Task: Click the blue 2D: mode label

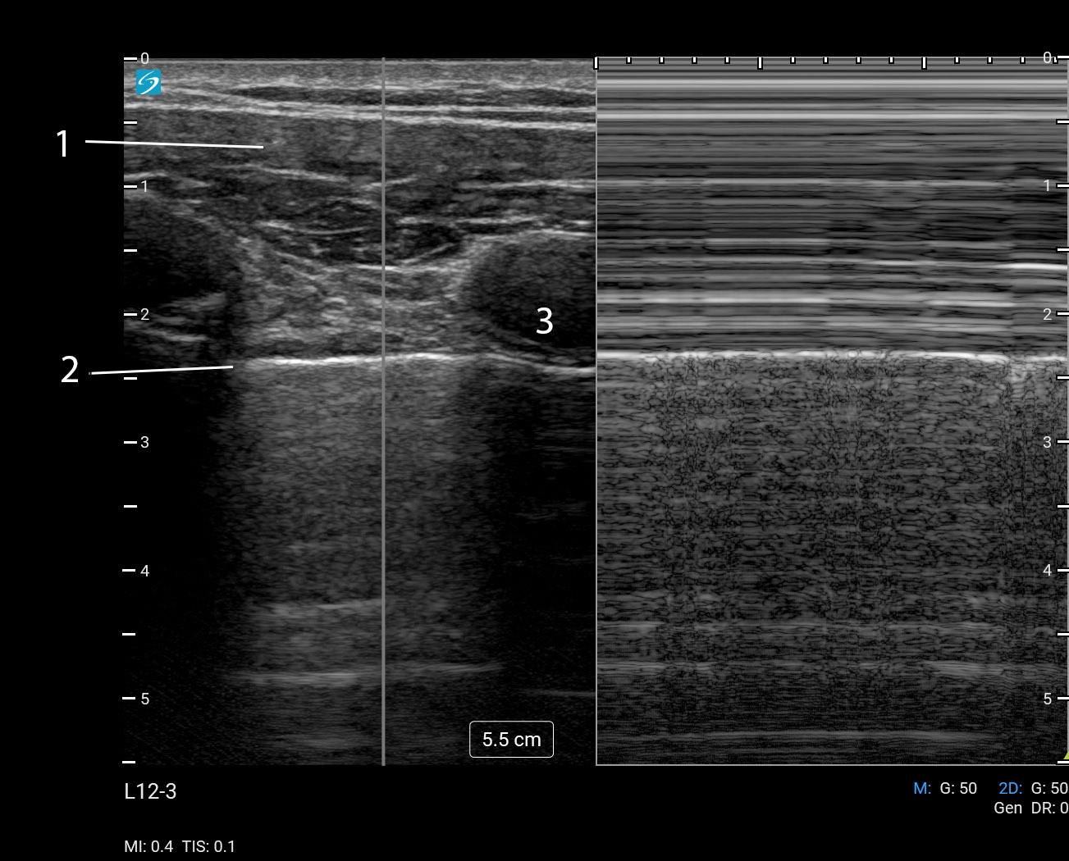Action: [x=1010, y=788]
